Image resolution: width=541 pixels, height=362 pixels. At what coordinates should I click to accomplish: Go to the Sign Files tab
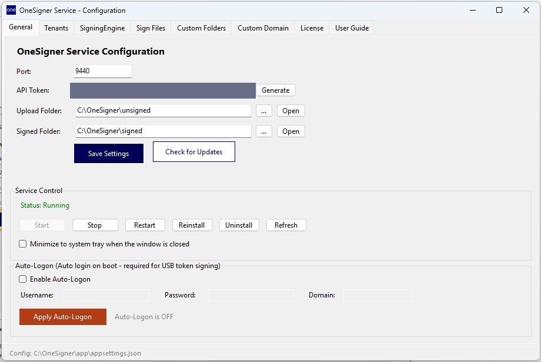point(151,28)
